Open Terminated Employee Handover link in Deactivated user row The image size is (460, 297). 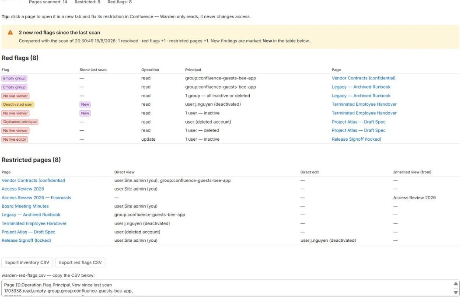[364, 104]
